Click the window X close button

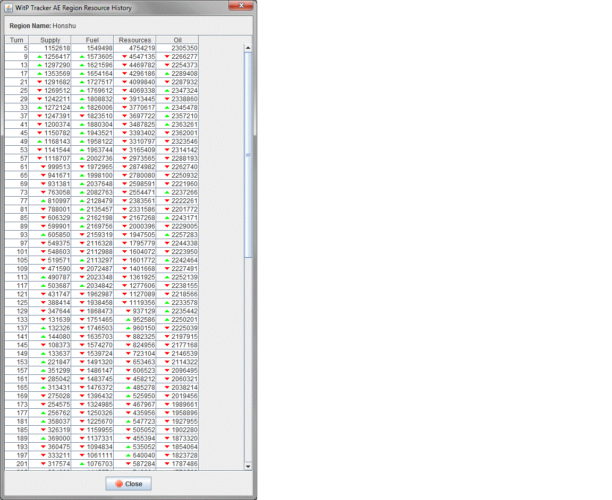[241, 5]
